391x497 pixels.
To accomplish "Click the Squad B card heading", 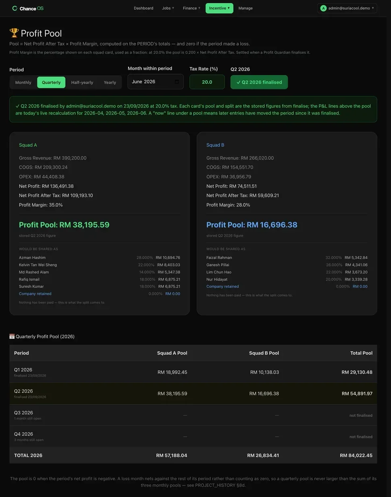I will [x=215, y=145].
